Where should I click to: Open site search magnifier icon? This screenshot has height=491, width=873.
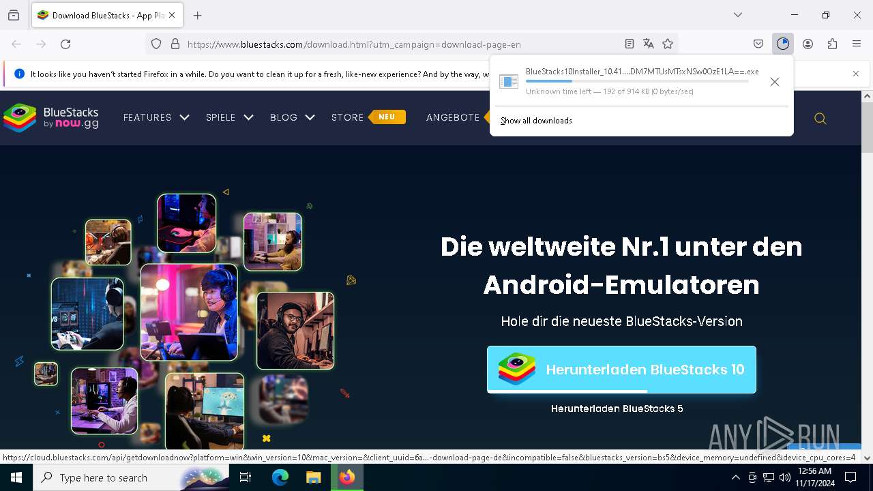tap(820, 119)
